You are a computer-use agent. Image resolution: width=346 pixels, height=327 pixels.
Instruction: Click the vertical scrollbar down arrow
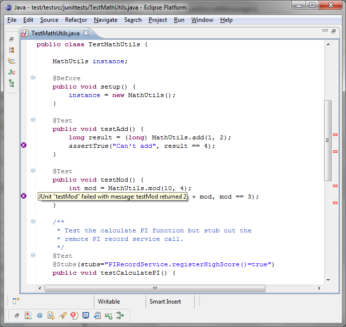[328, 280]
